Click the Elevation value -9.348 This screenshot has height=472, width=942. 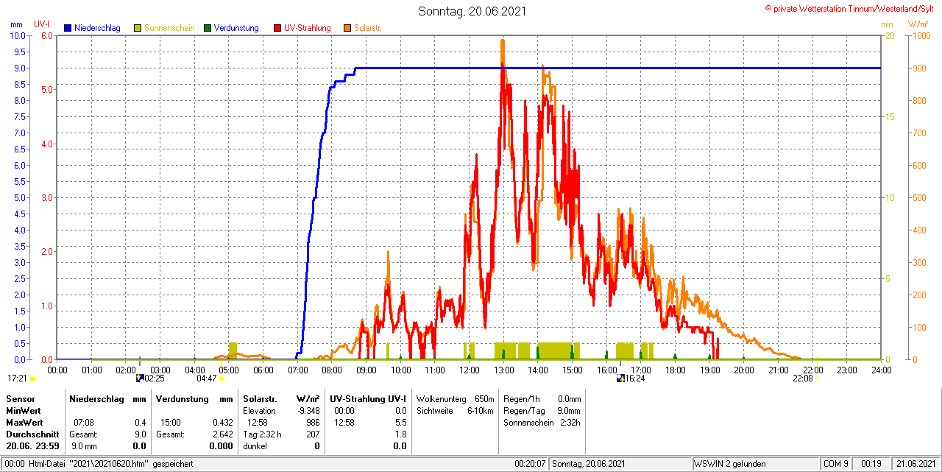click(307, 410)
